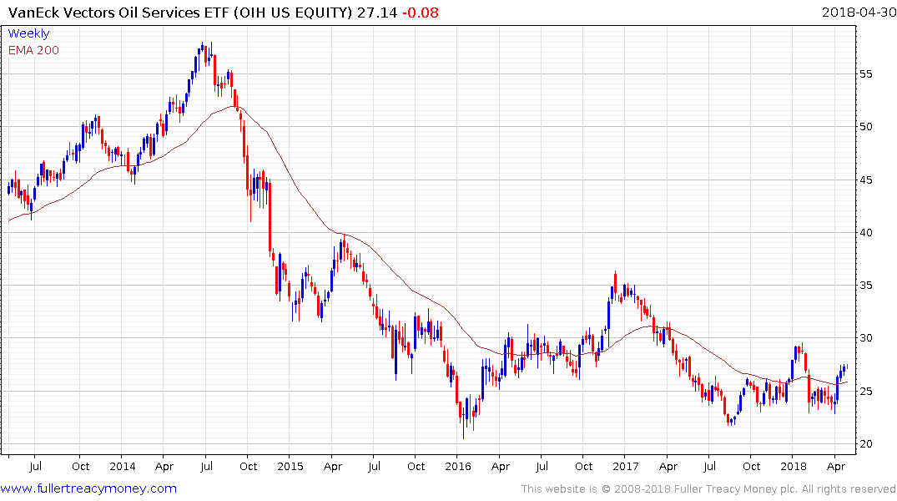The height and width of the screenshot is (501, 897).
Task: Click the 30 price axis label
Action: tap(865, 338)
